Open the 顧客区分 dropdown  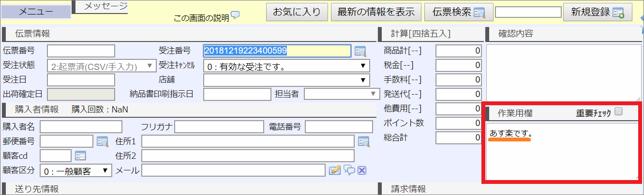tap(76, 171)
